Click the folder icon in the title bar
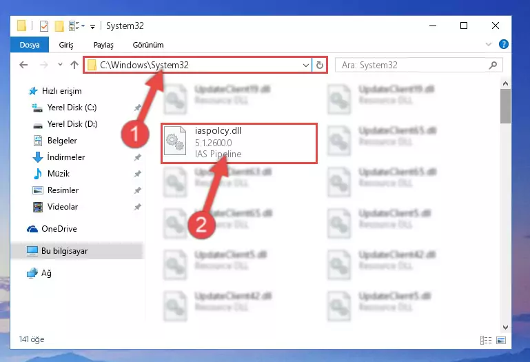Image resolution: width=530 pixels, height=362 pixels. point(21,26)
